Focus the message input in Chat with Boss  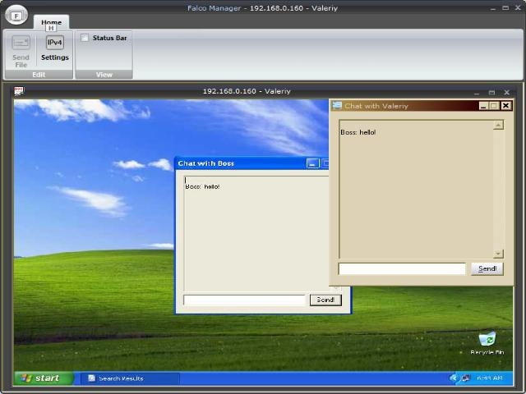[x=244, y=300]
